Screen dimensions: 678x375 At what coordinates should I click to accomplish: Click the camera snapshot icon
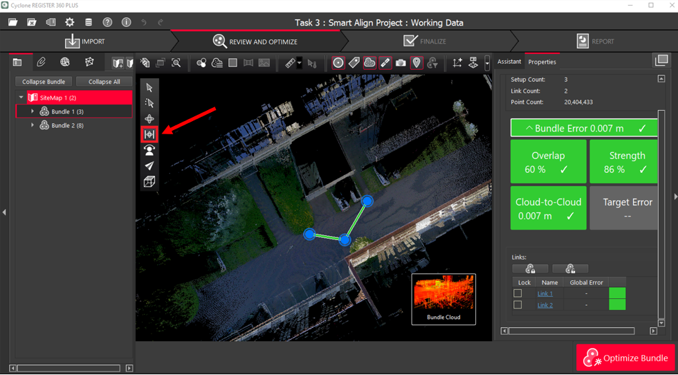tap(401, 63)
